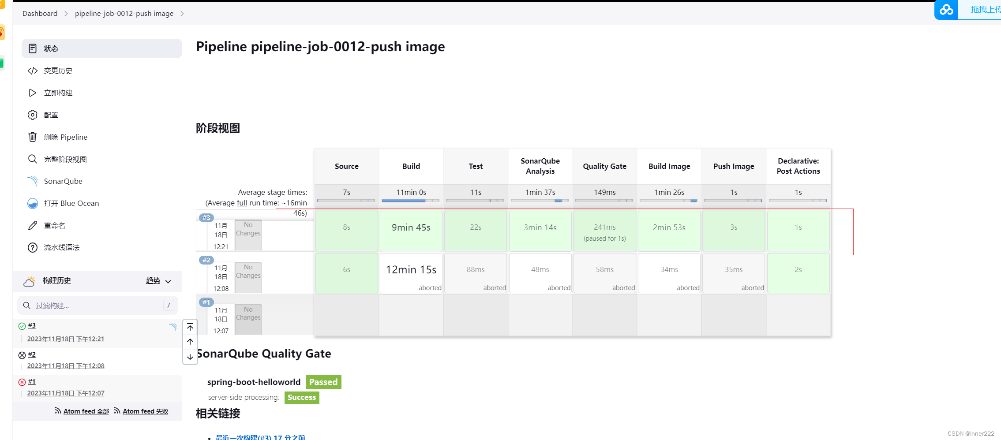Screen dimensions: 1001x440
Task: Open the 状态 status sidebar item
Action: point(102,48)
